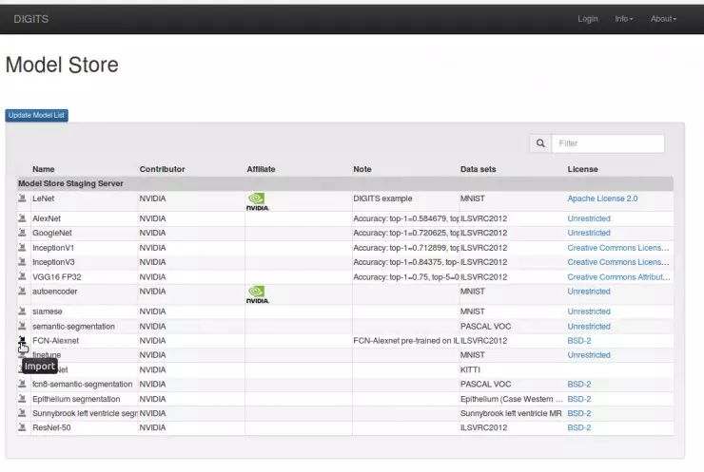Open Epithelium segmentation BSD-2 link
The image size is (704, 472).
click(x=579, y=399)
